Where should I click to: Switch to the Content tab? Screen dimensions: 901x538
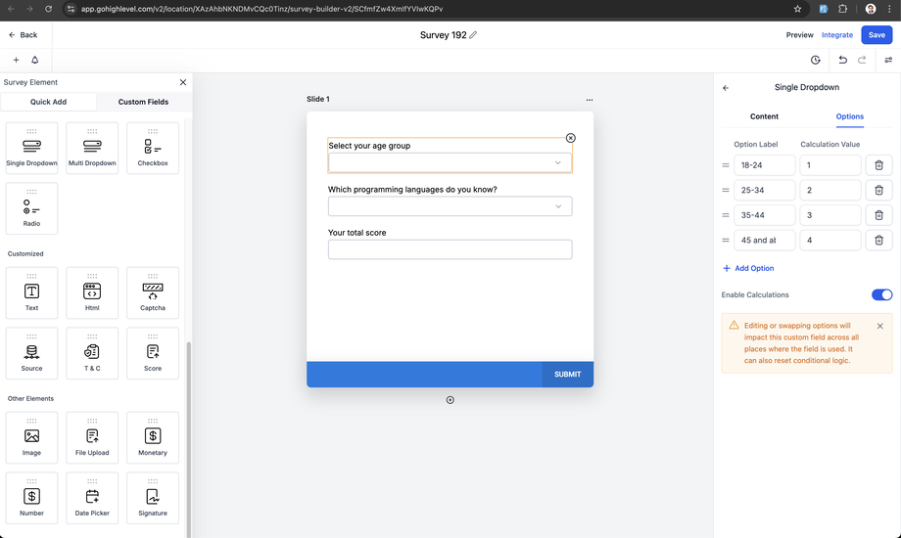click(764, 116)
